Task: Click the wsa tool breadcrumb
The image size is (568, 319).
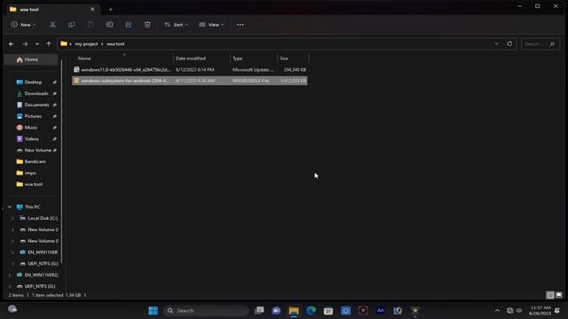Action: click(115, 43)
